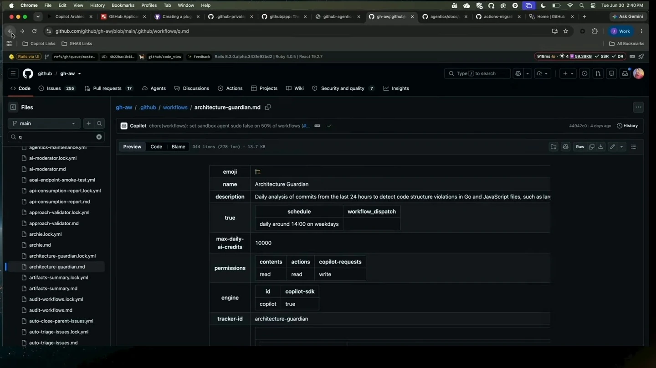Edit file pencil icon
This screenshot has width=656, height=368.
tap(612, 147)
